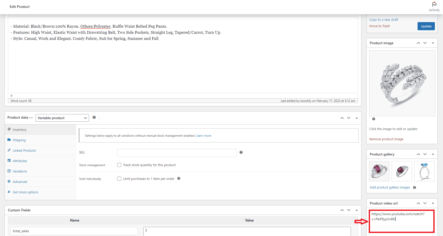
Task: Switch to Linked Products tab
Action: click(x=40, y=150)
